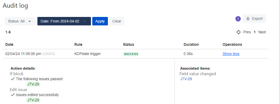
Task: Click the Rule column header
Action: pyautogui.click(x=78, y=44)
